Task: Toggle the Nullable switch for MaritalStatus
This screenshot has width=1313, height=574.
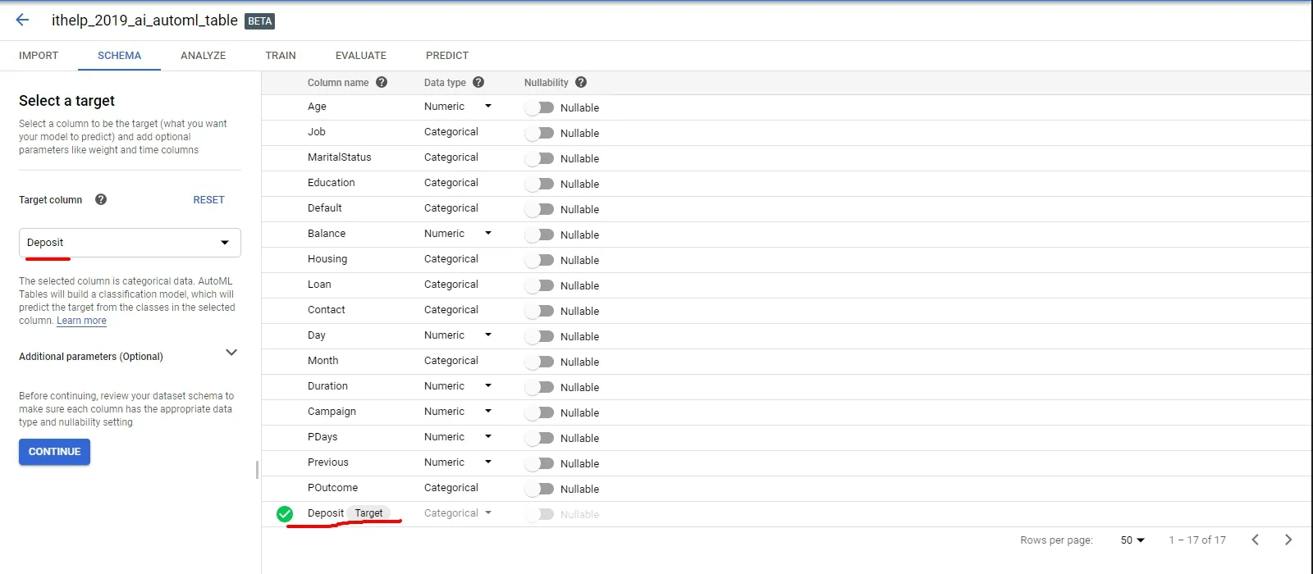Action: pos(539,158)
